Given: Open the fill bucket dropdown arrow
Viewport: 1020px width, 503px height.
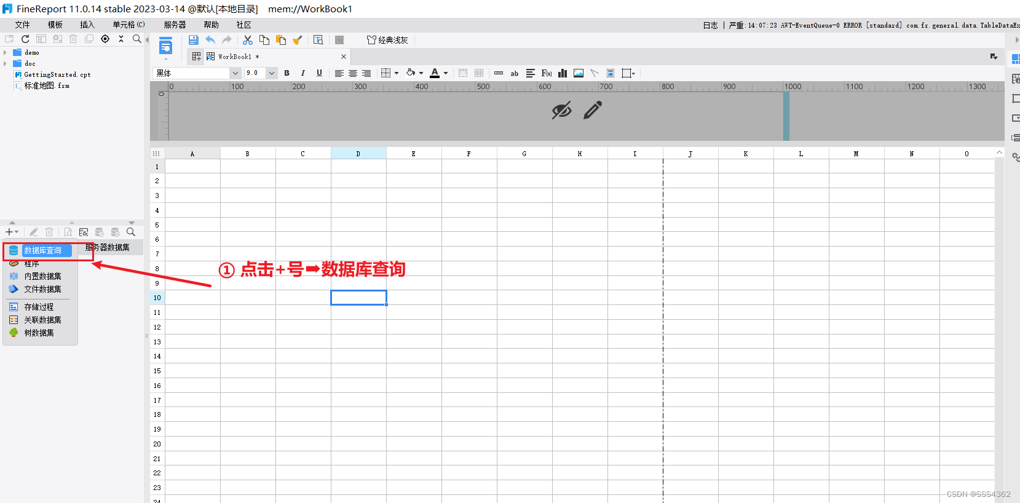Looking at the screenshot, I should [421, 73].
